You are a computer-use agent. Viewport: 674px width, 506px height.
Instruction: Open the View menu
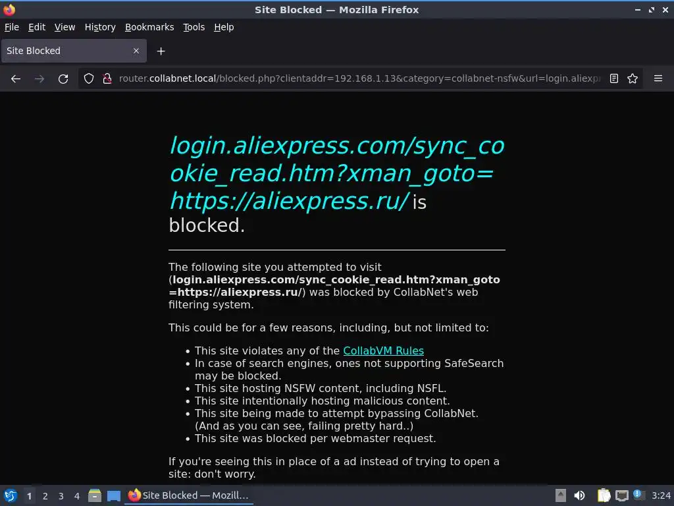point(65,27)
